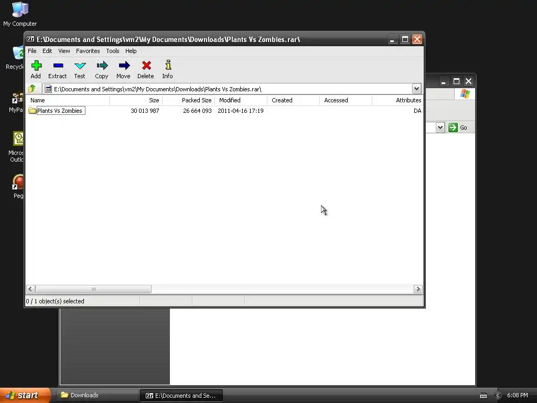Click the red Delete icon
The width and height of the screenshot is (537, 403).
coord(146,66)
